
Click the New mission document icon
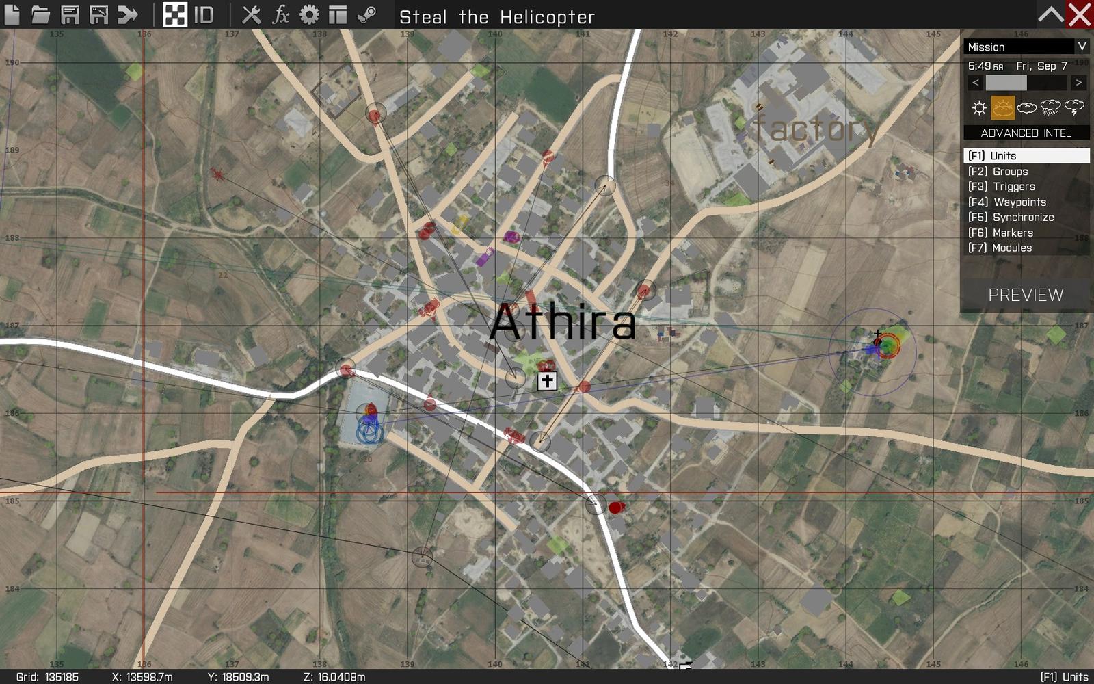12,14
